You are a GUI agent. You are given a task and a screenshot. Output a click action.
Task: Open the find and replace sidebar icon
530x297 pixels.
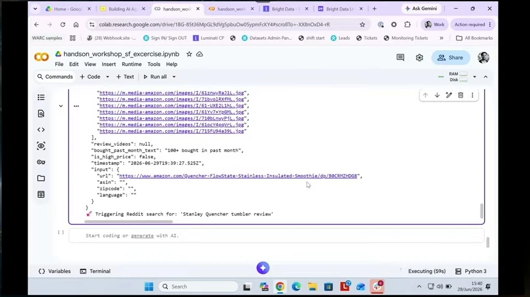41,114
